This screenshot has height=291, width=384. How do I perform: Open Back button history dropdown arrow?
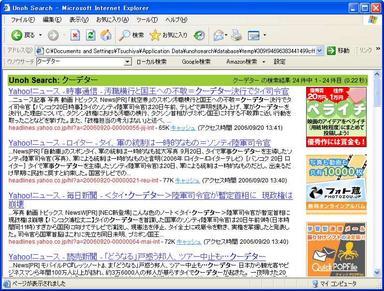click(x=40, y=35)
